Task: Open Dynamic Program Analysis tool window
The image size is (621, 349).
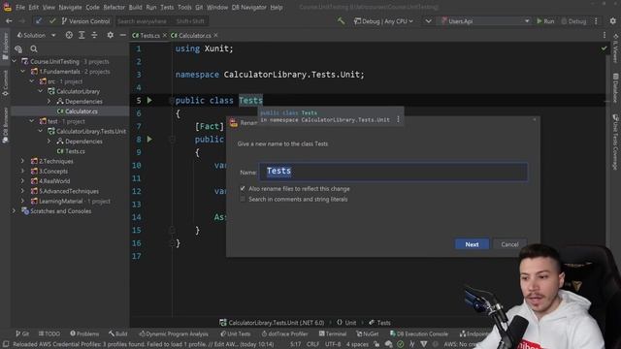Action: coord(174,333)
